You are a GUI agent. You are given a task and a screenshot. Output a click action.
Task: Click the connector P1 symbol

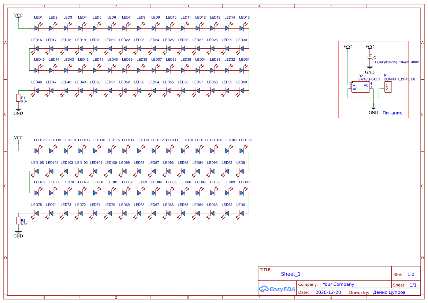click(388, 87)
